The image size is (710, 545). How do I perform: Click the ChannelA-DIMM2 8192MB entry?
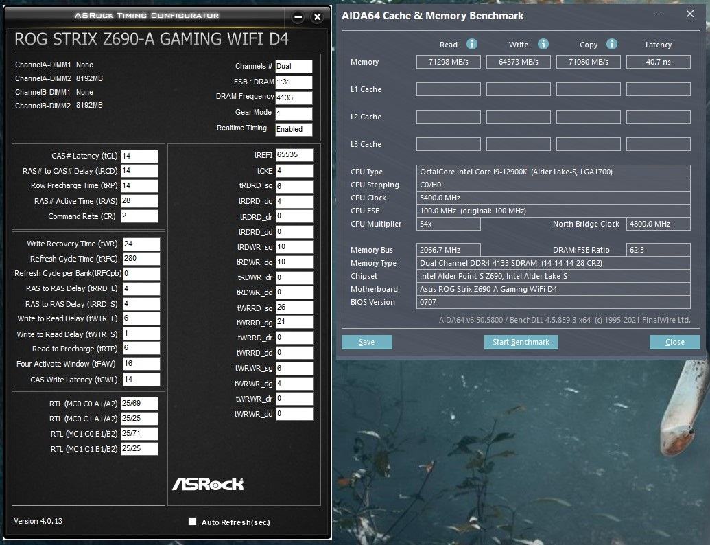[x=59, y=78]
